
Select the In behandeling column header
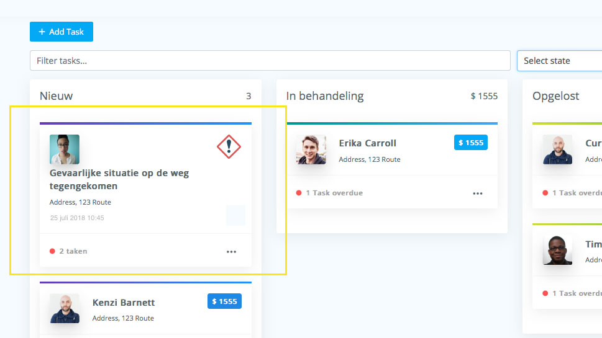(324, 96)
